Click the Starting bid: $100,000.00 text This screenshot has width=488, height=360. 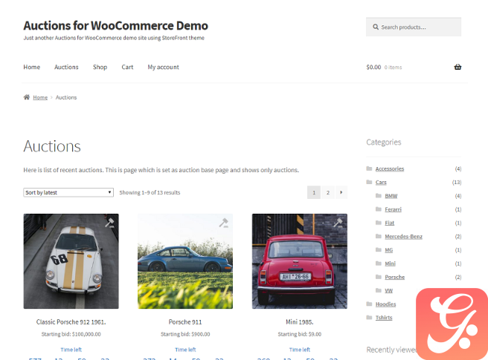pos(71,334)
